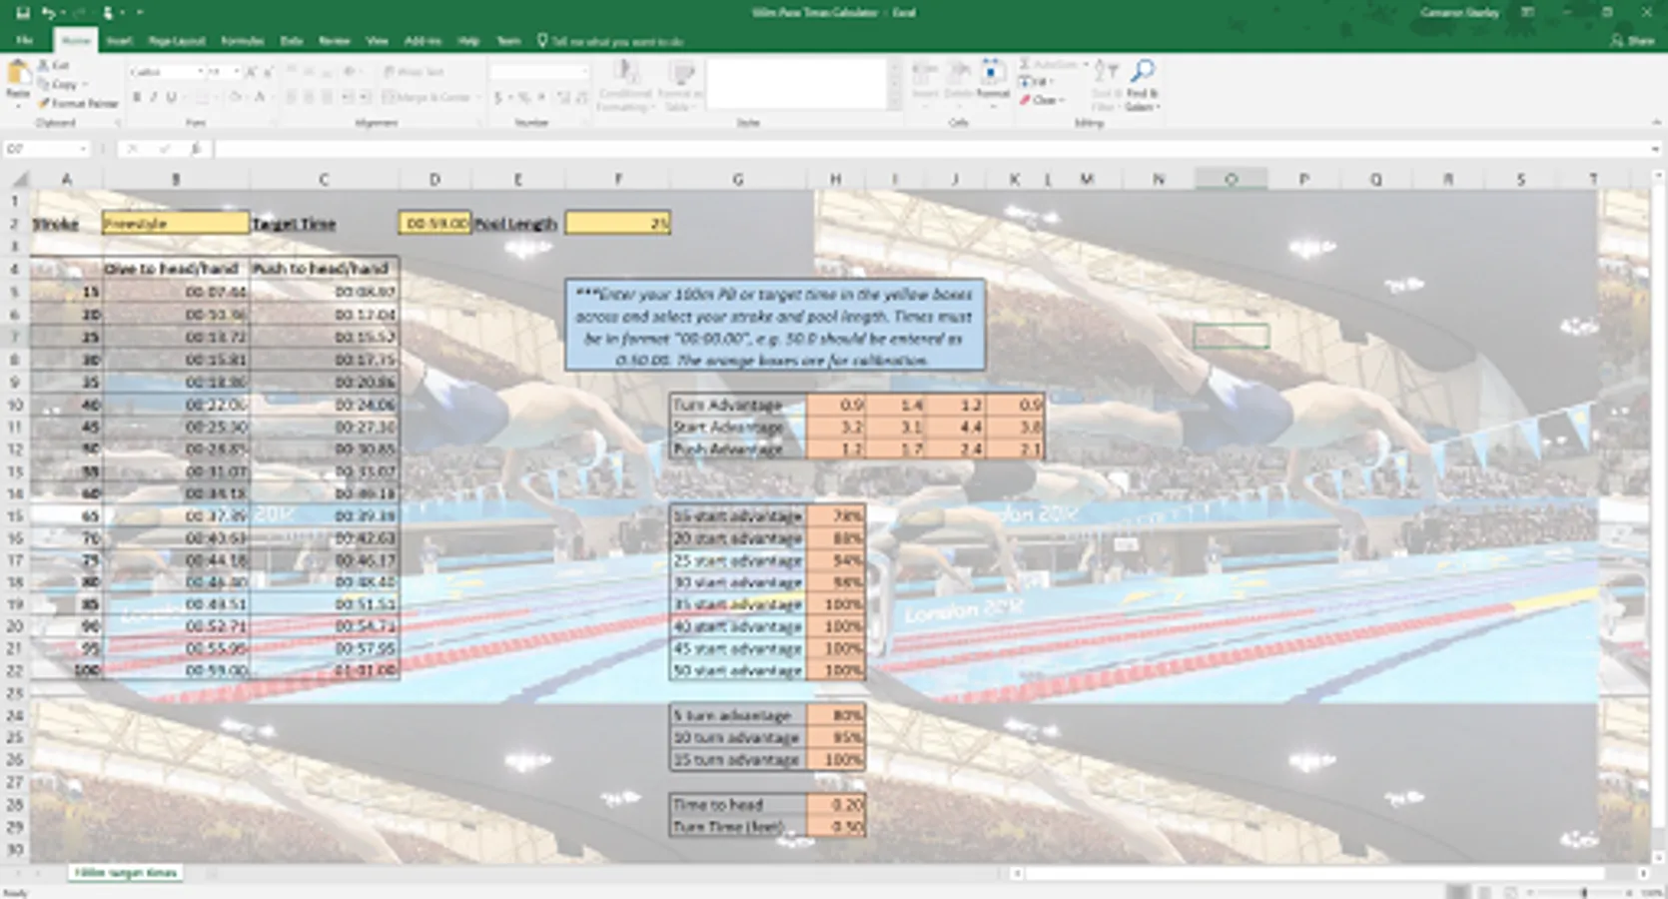
Task: Select the yellow Pool Length cell
Action: pyautogui.click(x=618, y=223)
